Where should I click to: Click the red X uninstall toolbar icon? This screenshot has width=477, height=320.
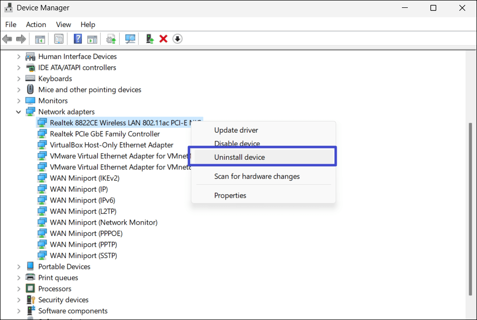click(x=162, y=39)
